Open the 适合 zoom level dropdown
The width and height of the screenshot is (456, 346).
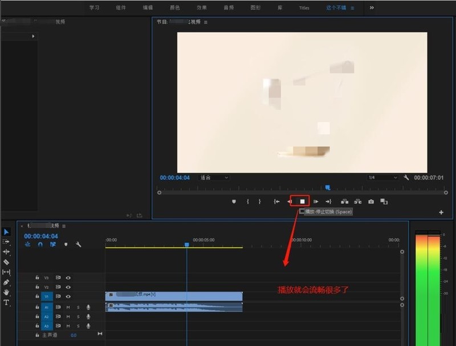point(214,178)
